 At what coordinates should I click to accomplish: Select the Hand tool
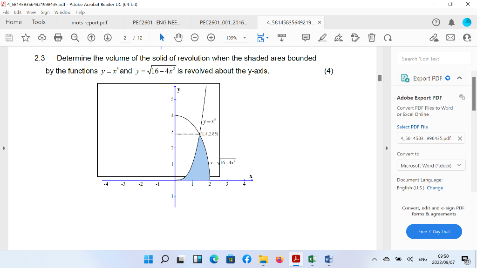[179, 38]
